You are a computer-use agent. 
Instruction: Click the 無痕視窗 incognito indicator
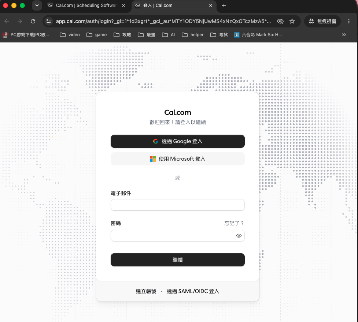point(322,21)
